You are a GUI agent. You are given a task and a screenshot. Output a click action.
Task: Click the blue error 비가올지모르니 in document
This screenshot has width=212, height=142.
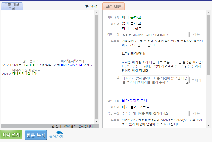point(71,65)
